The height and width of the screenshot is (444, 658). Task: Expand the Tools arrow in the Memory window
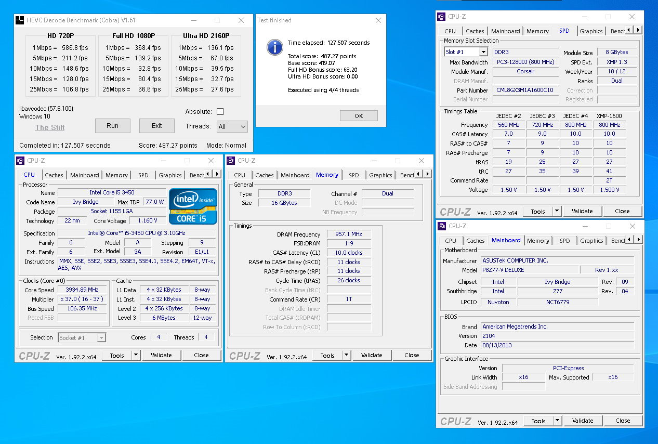(x=347, y=356)
